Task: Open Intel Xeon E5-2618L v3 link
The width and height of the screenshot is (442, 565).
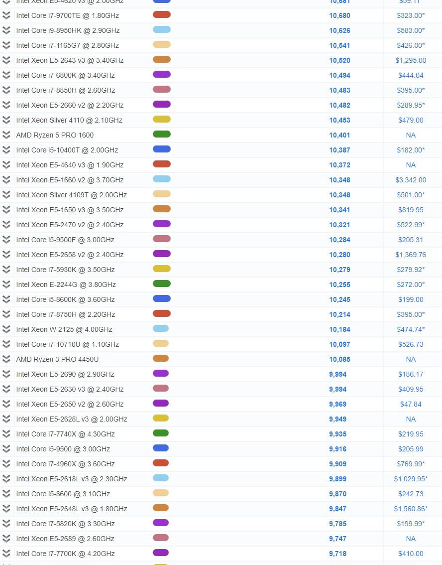Action: (72, 479)
